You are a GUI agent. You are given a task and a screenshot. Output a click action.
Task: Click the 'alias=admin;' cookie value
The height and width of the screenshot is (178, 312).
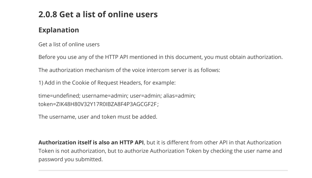[179, 96]
